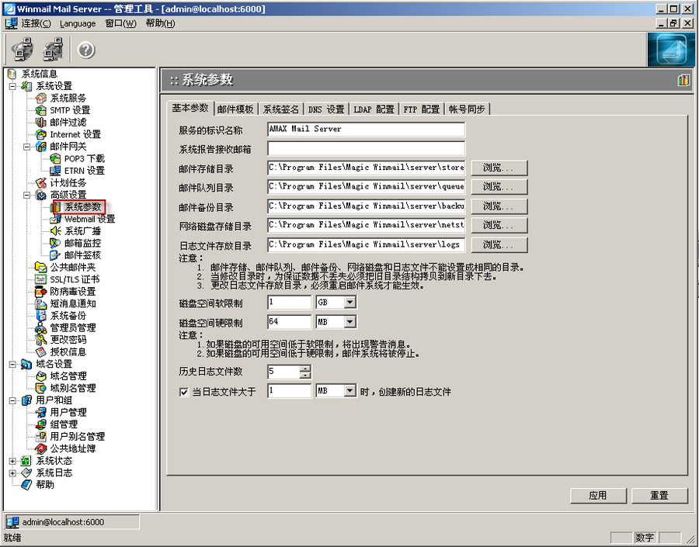
Task: Collapse the 高级设置 tree node
Action: (x=26, y=195)
